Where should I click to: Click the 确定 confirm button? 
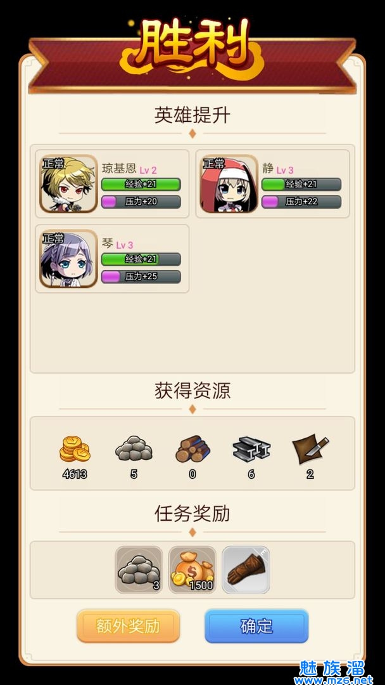[257, 626]
